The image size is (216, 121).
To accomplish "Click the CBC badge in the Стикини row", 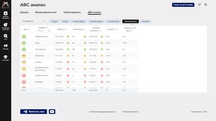I will point(24,62).
